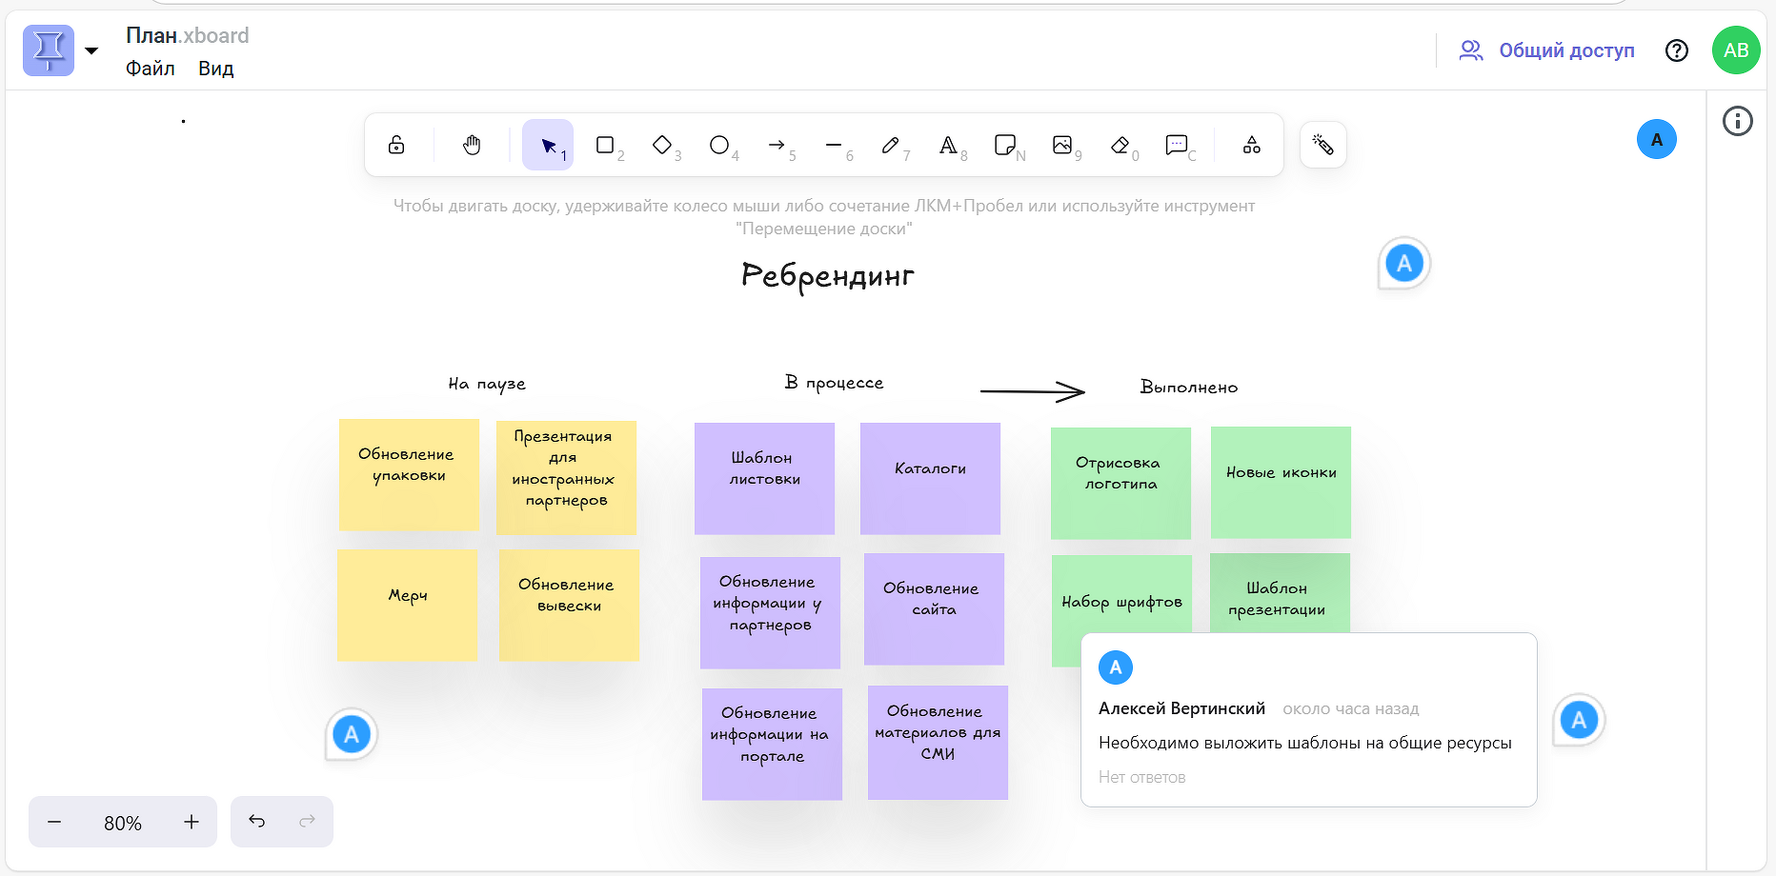Select the arrow pointing to Выполнено
Screen dimensions: 1776x876
(1033, 390)
